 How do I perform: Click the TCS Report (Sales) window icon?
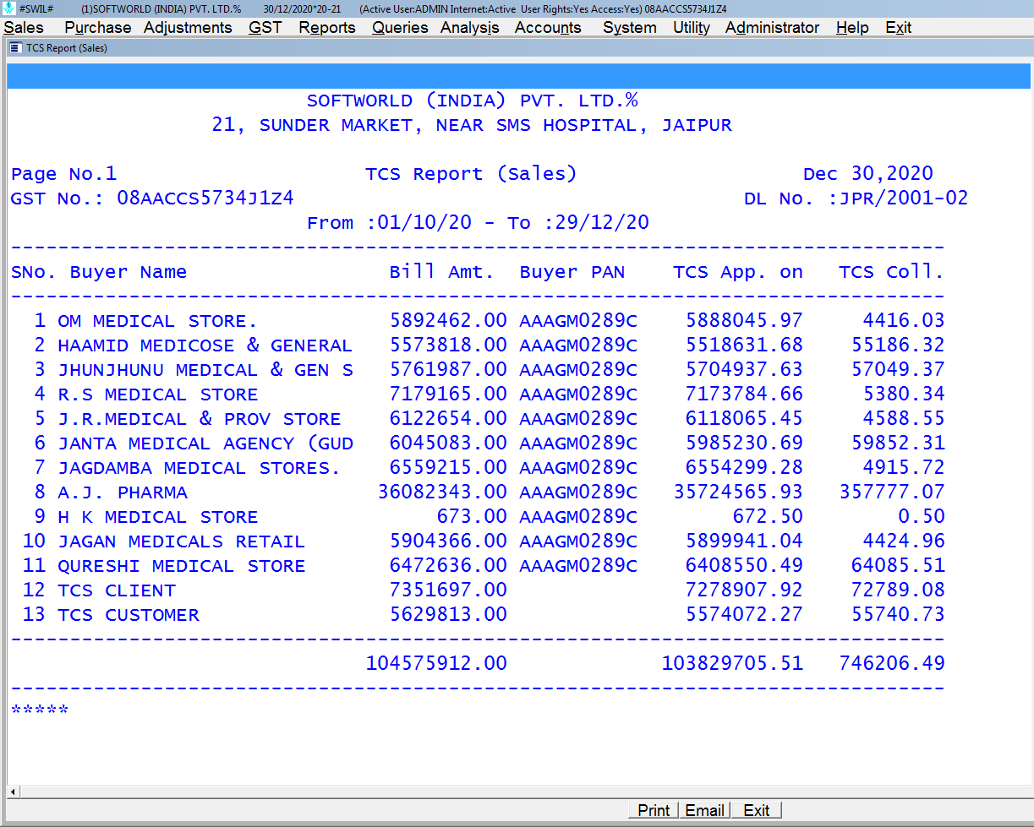pyautogui.click(x=15, y=48)
